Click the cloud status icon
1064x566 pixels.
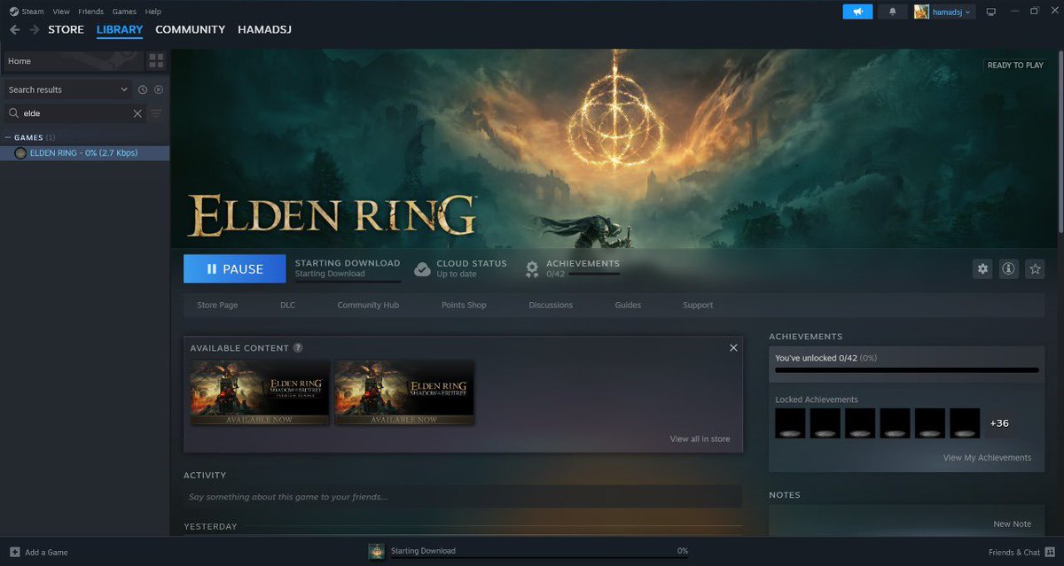(x=422, y=268)
